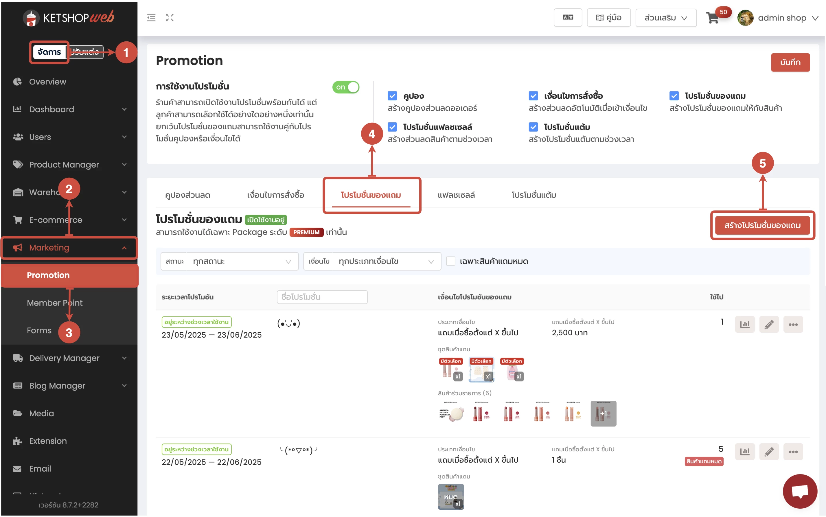826x517 pixels.
Task: Uncheck the คูปอง checkbox
Action: [392, 96]
